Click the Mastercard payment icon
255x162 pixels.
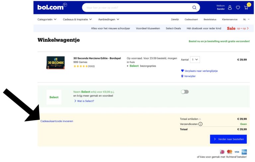[229, 152]
